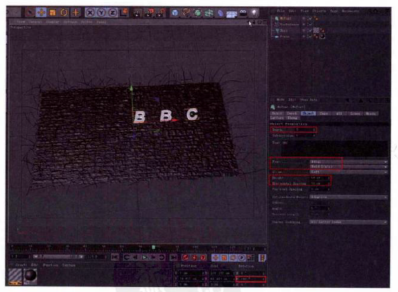Viewport: 398px width, 292px height.
Task: Play the animation forward
Action: (145, 257)
